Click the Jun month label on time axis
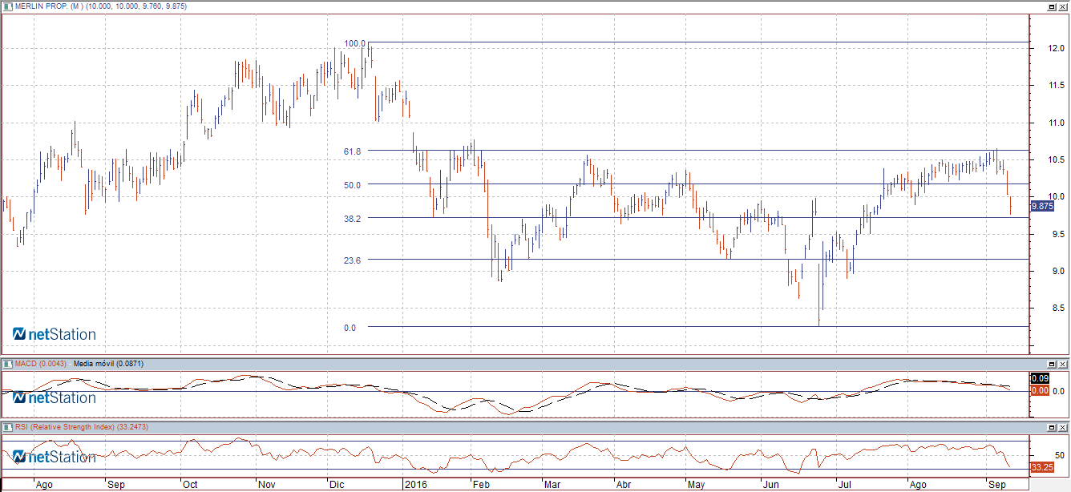The height and width of the screenshot is (492, 1071). point(770,485)
